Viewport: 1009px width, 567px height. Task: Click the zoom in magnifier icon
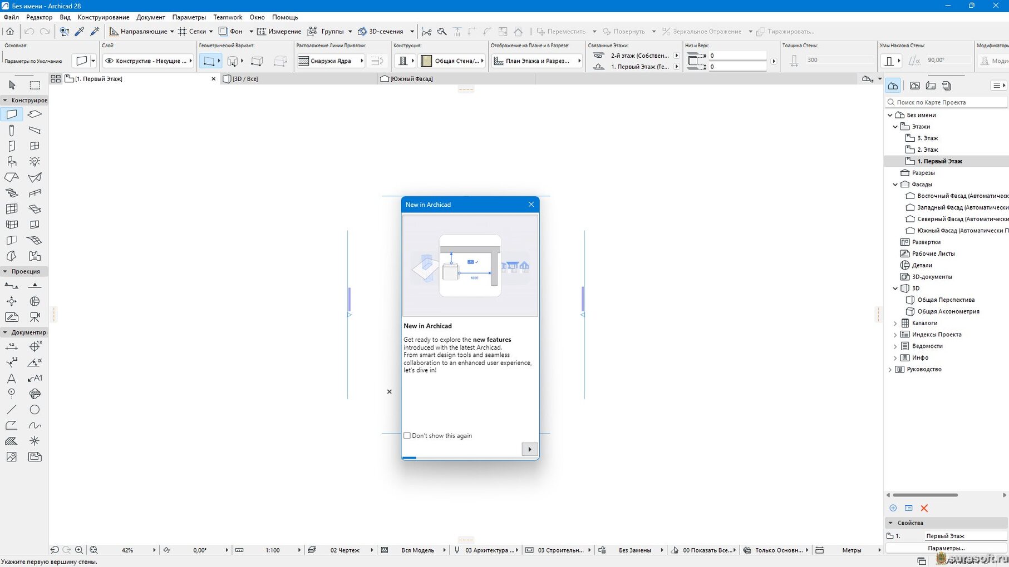(x=79, y=550)
